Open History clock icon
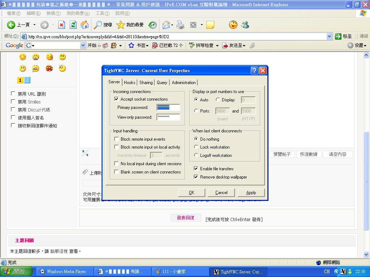 152,25
